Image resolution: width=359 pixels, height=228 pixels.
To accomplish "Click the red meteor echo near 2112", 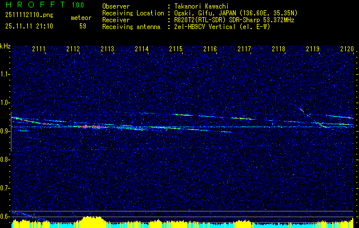I will point(91,127).
